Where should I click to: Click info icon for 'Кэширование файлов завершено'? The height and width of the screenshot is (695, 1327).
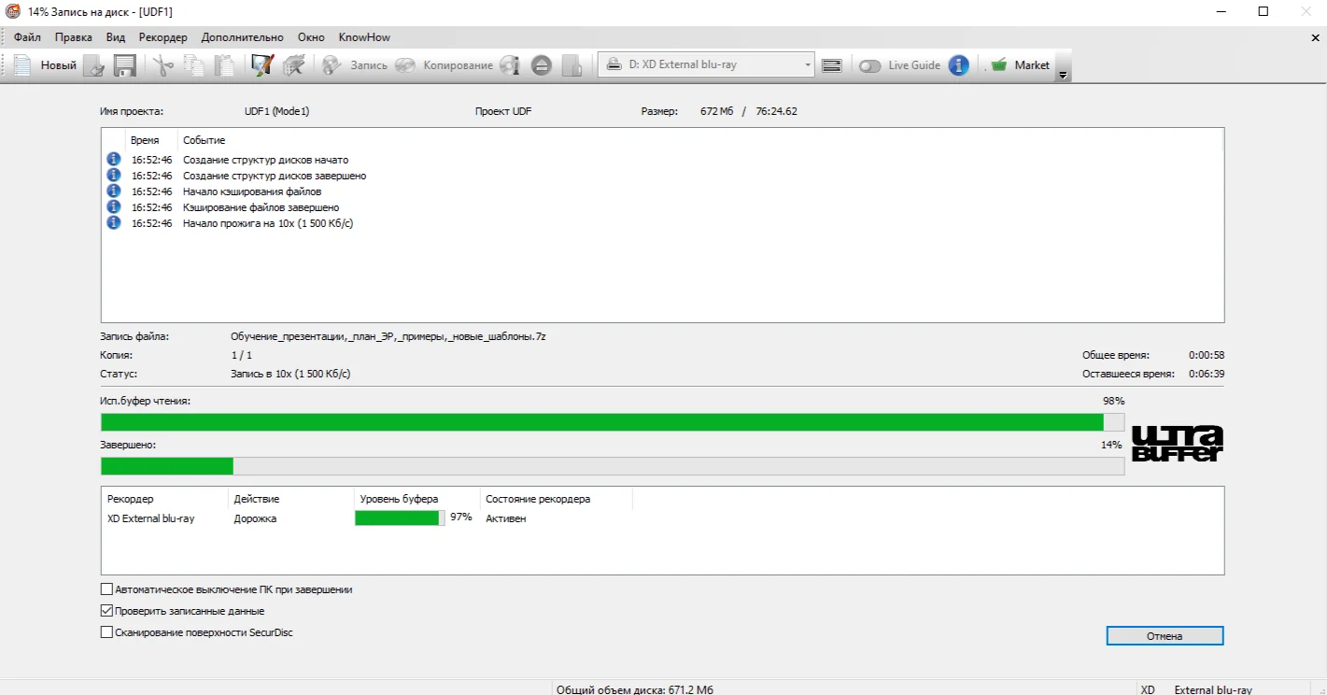click(x=114, y=207)
